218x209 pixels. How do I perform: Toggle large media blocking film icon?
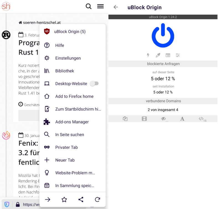[x=144, y=119]
